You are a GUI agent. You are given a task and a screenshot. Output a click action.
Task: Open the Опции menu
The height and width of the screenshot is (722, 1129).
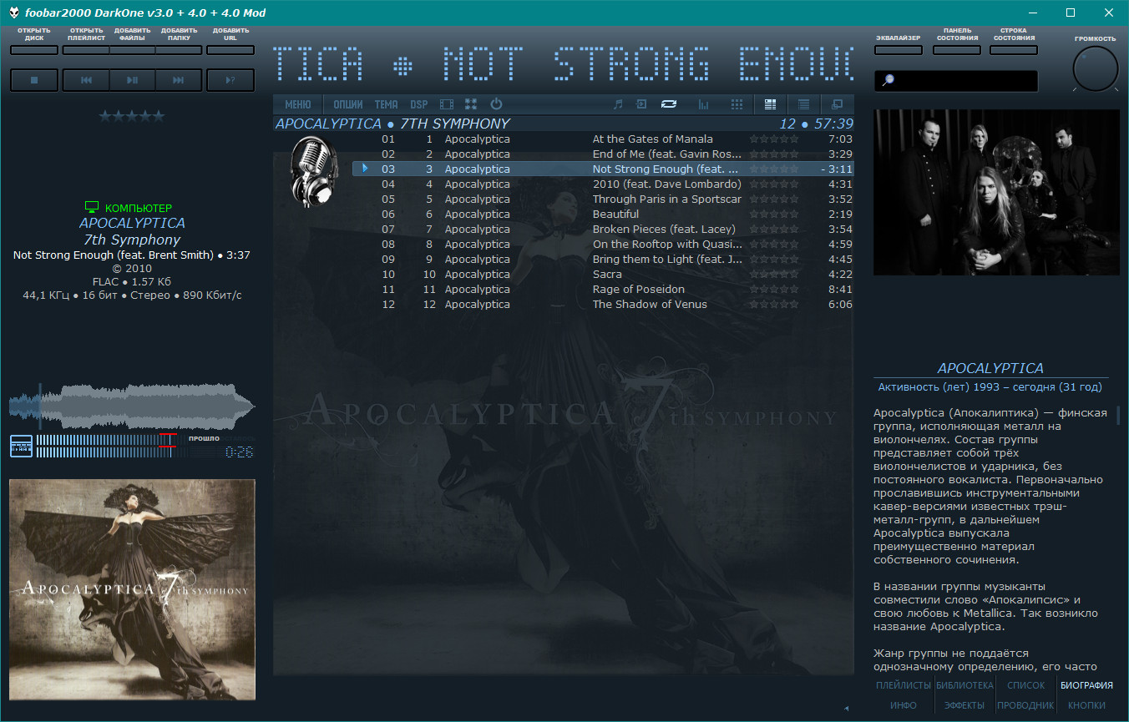348,104
